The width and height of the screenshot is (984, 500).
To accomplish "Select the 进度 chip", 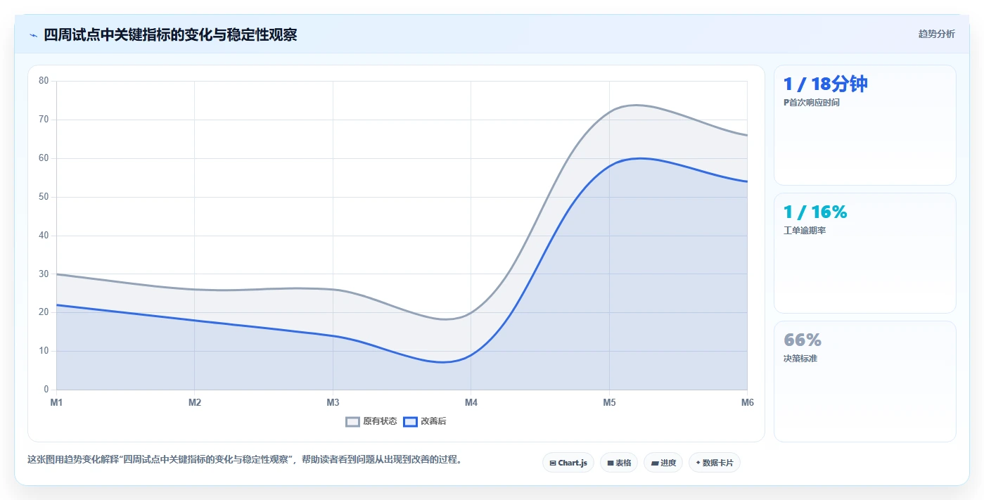I will (663, 463).
